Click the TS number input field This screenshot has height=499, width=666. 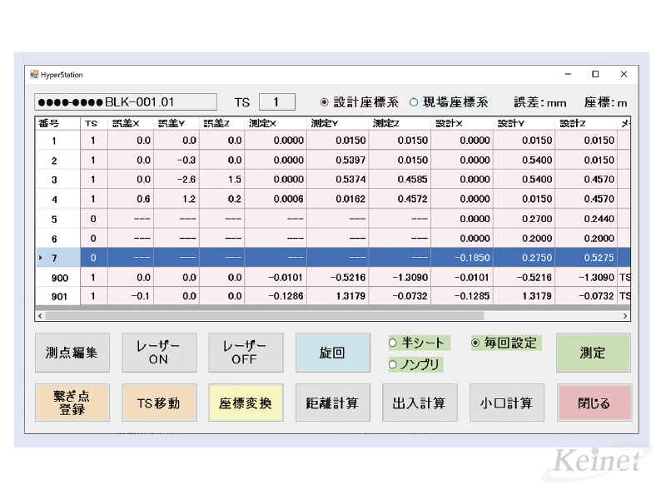coord(277,102)
